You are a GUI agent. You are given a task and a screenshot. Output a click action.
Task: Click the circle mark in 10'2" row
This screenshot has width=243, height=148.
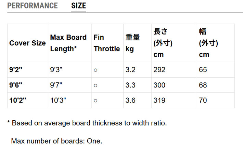point(96,101)
